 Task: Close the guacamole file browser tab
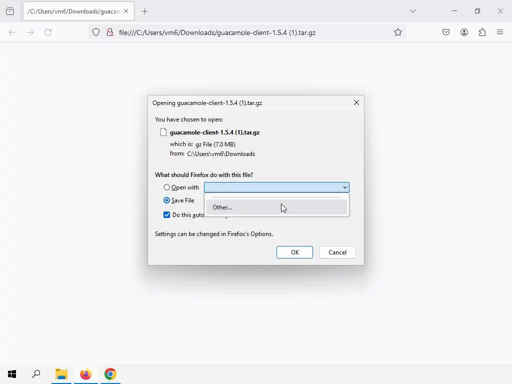(x=126, y=11)
